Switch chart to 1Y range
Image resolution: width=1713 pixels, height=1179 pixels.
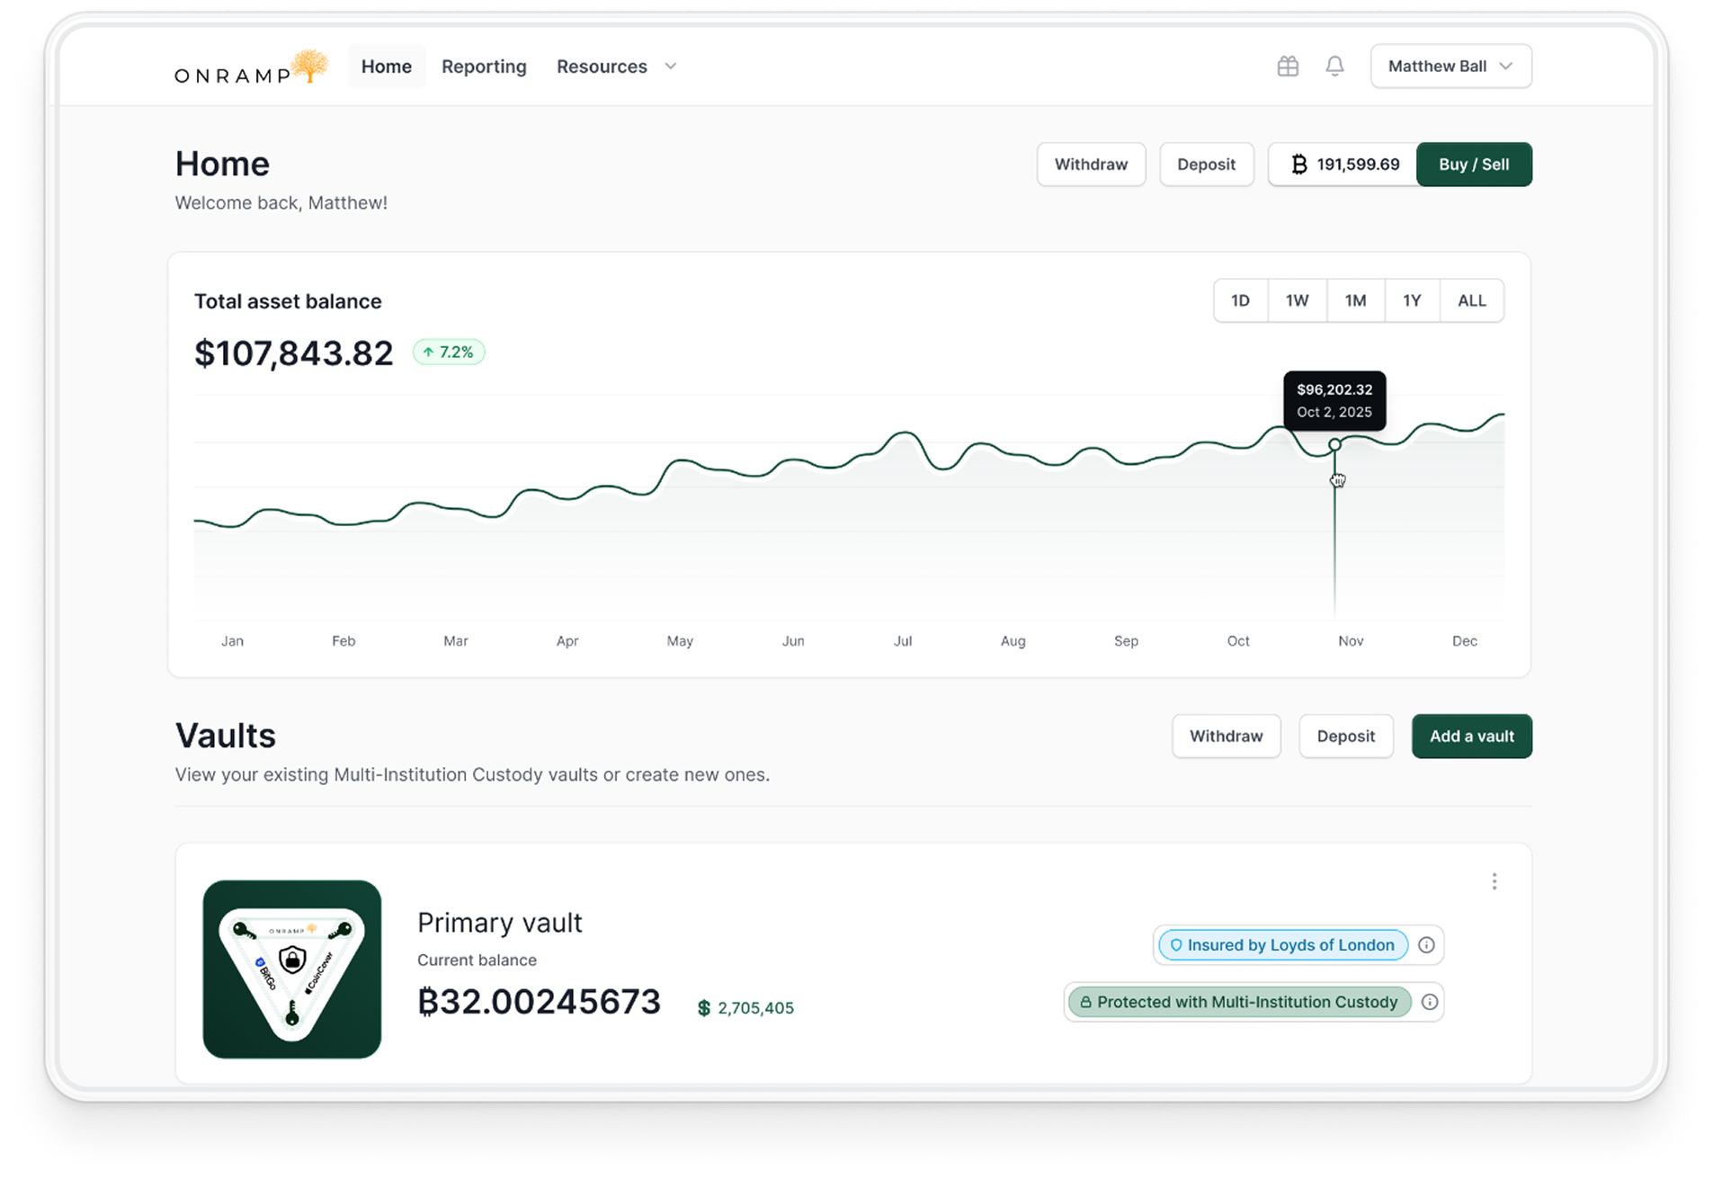pyautogui.click(x=1412, y=300)
